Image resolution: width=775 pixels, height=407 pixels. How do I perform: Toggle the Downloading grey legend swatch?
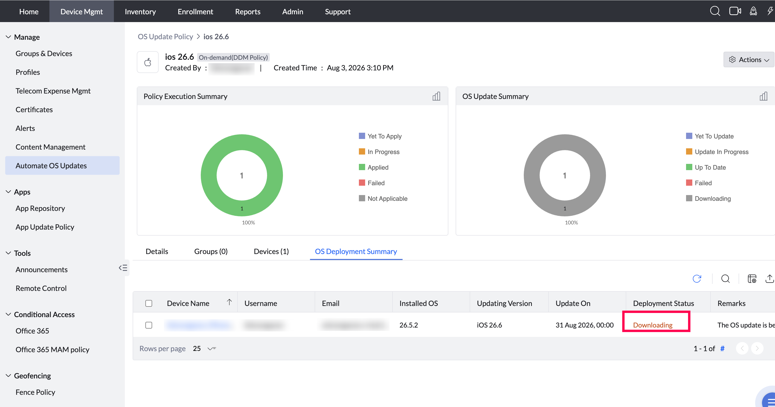click(689, 198)
